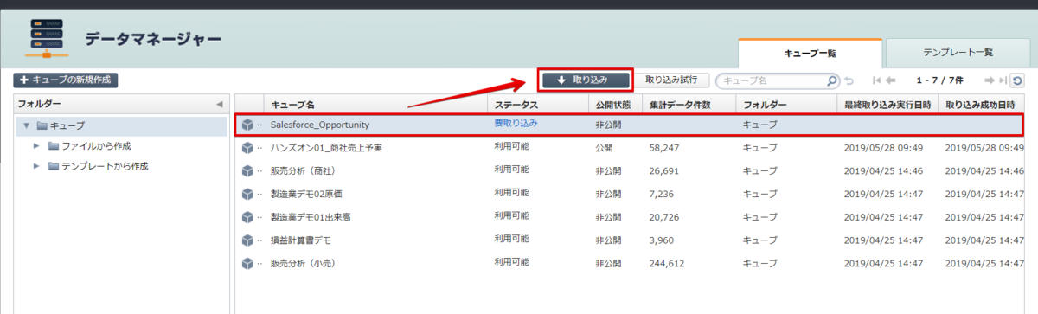The height and width of the screenshot is (314, 1038).
Task: Switch to キューブ一覧 tab
Action: coord(810,54)
